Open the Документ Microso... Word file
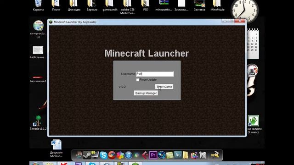This screenshot has width=294, height=165. click(56, 148)
